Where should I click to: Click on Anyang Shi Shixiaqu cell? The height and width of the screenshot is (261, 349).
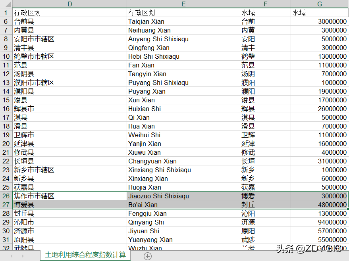183,39
